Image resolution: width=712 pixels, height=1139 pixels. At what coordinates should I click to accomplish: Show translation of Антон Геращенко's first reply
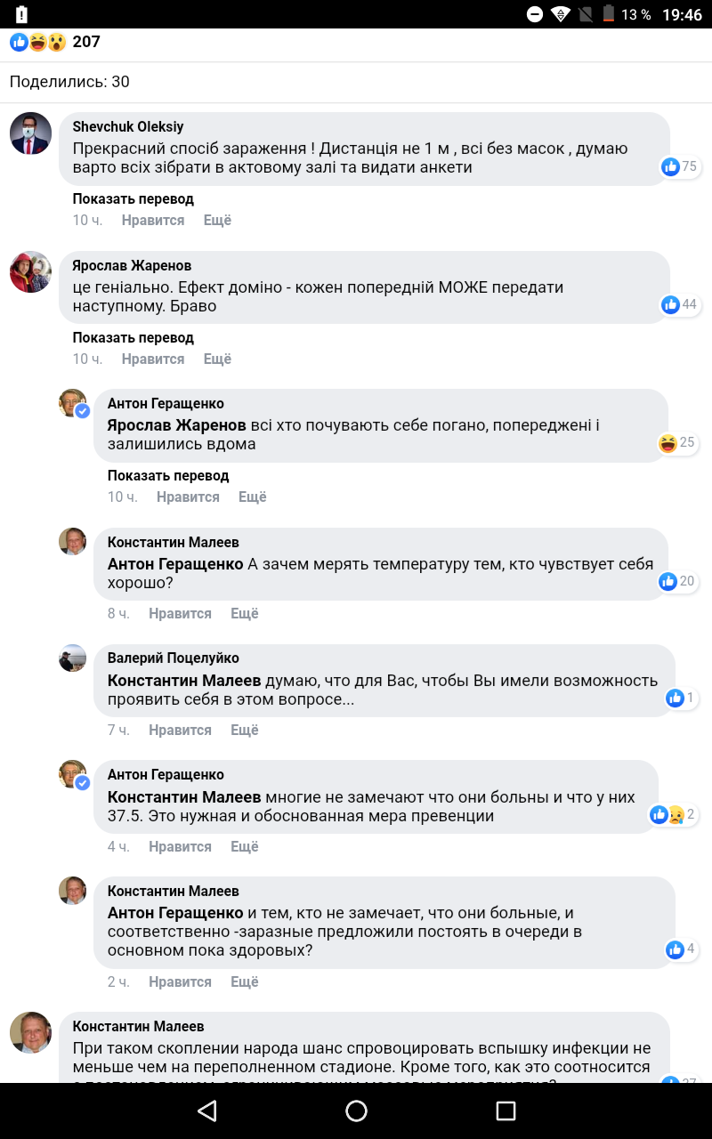coord(168,475)
